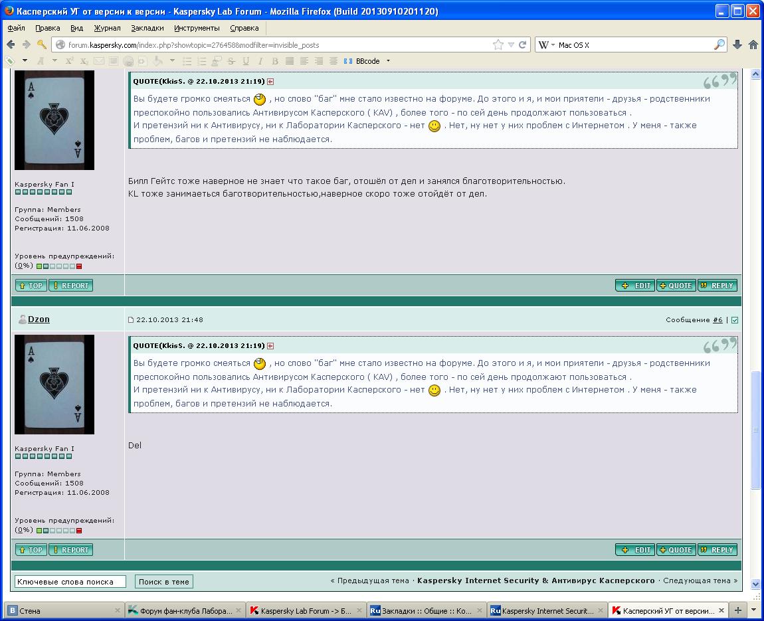Click the color paint bucket icon
This screenshot has height=621, width=764.
click(x=157, y=61)
